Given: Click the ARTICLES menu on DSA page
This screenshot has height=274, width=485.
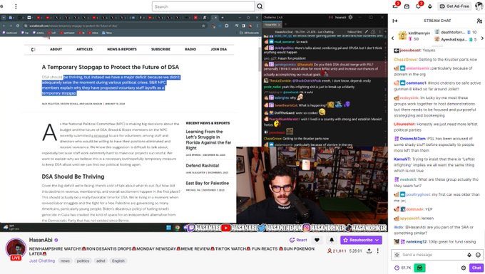Looking at the screenshot, I should click(84, 49).
